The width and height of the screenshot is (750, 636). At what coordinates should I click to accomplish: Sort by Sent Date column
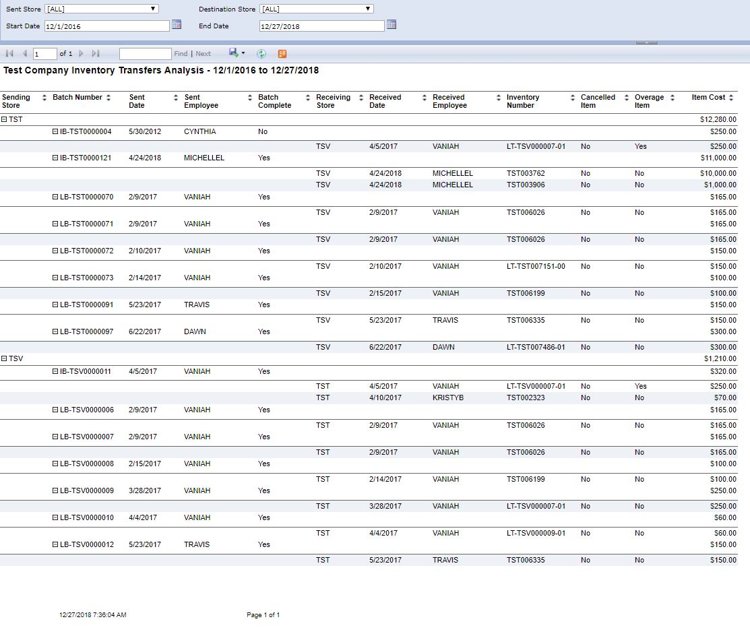click(176, 98)
